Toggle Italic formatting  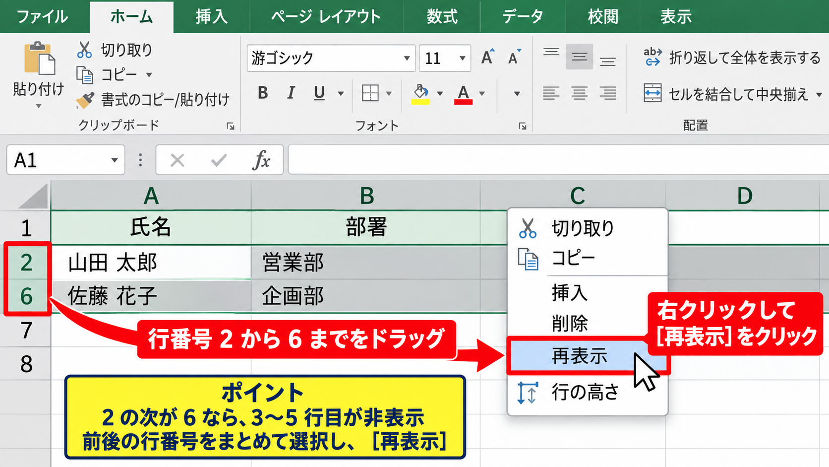(291, 93)
